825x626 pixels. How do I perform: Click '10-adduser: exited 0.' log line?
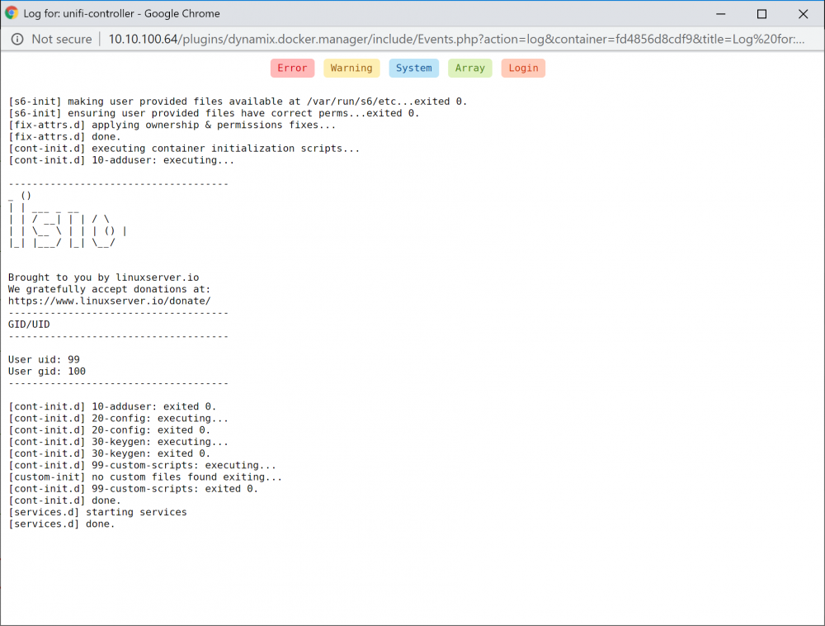pos(112,406)
